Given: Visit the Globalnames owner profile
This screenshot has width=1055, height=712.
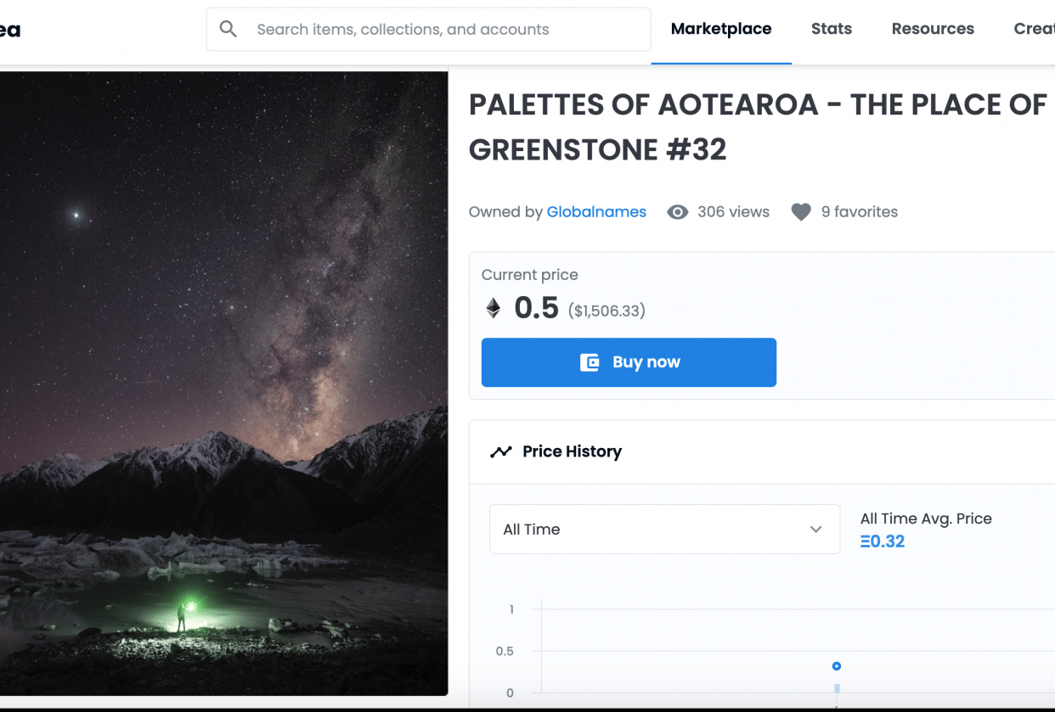Looking at the screenshot, I should [596, 212].
